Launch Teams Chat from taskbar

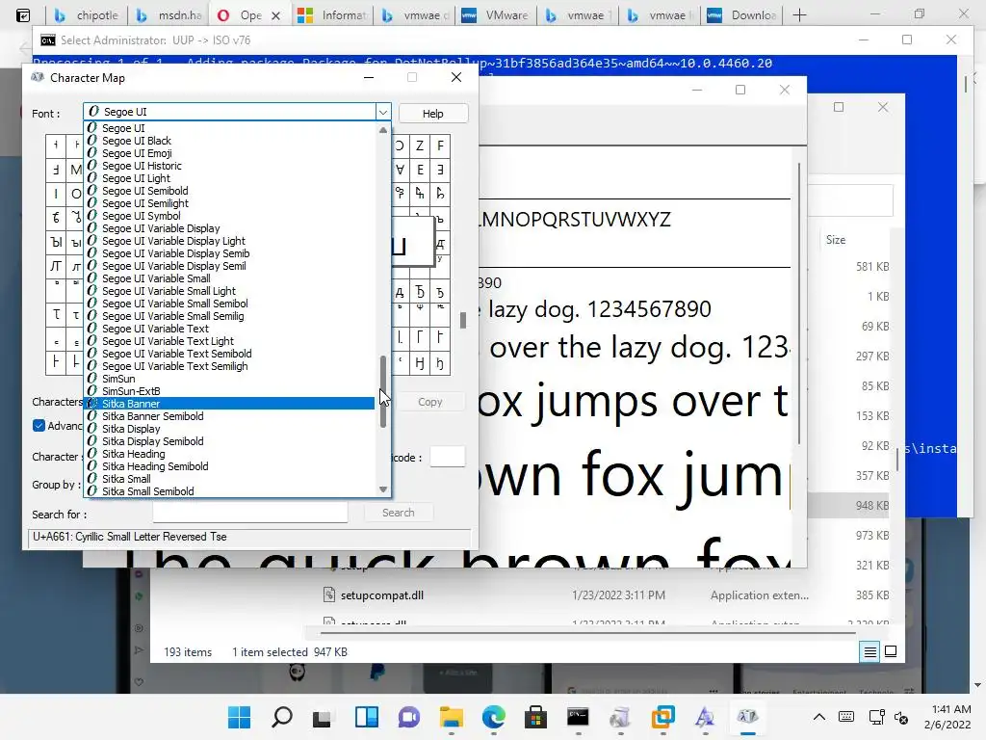pos(408,717)
